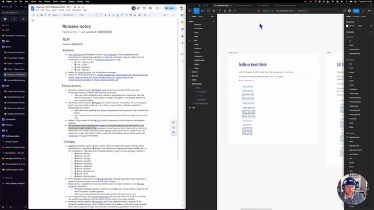Click the yellow Keep icon in Docs side panel
Screen dimensions: 374x210
(x=182, y=22)
